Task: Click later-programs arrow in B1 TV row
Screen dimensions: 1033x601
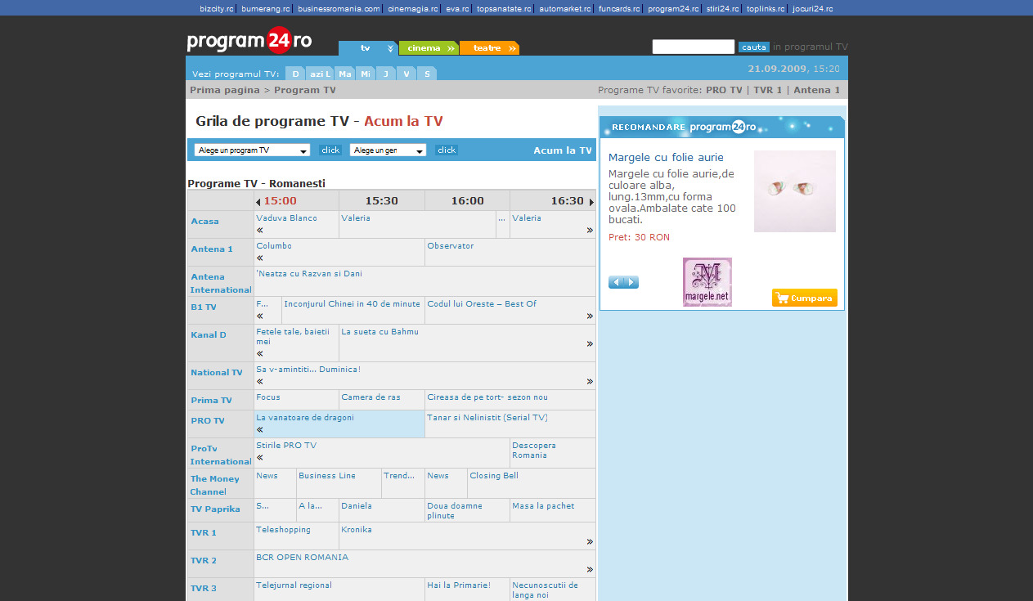Action: click(x=590, y=316)
